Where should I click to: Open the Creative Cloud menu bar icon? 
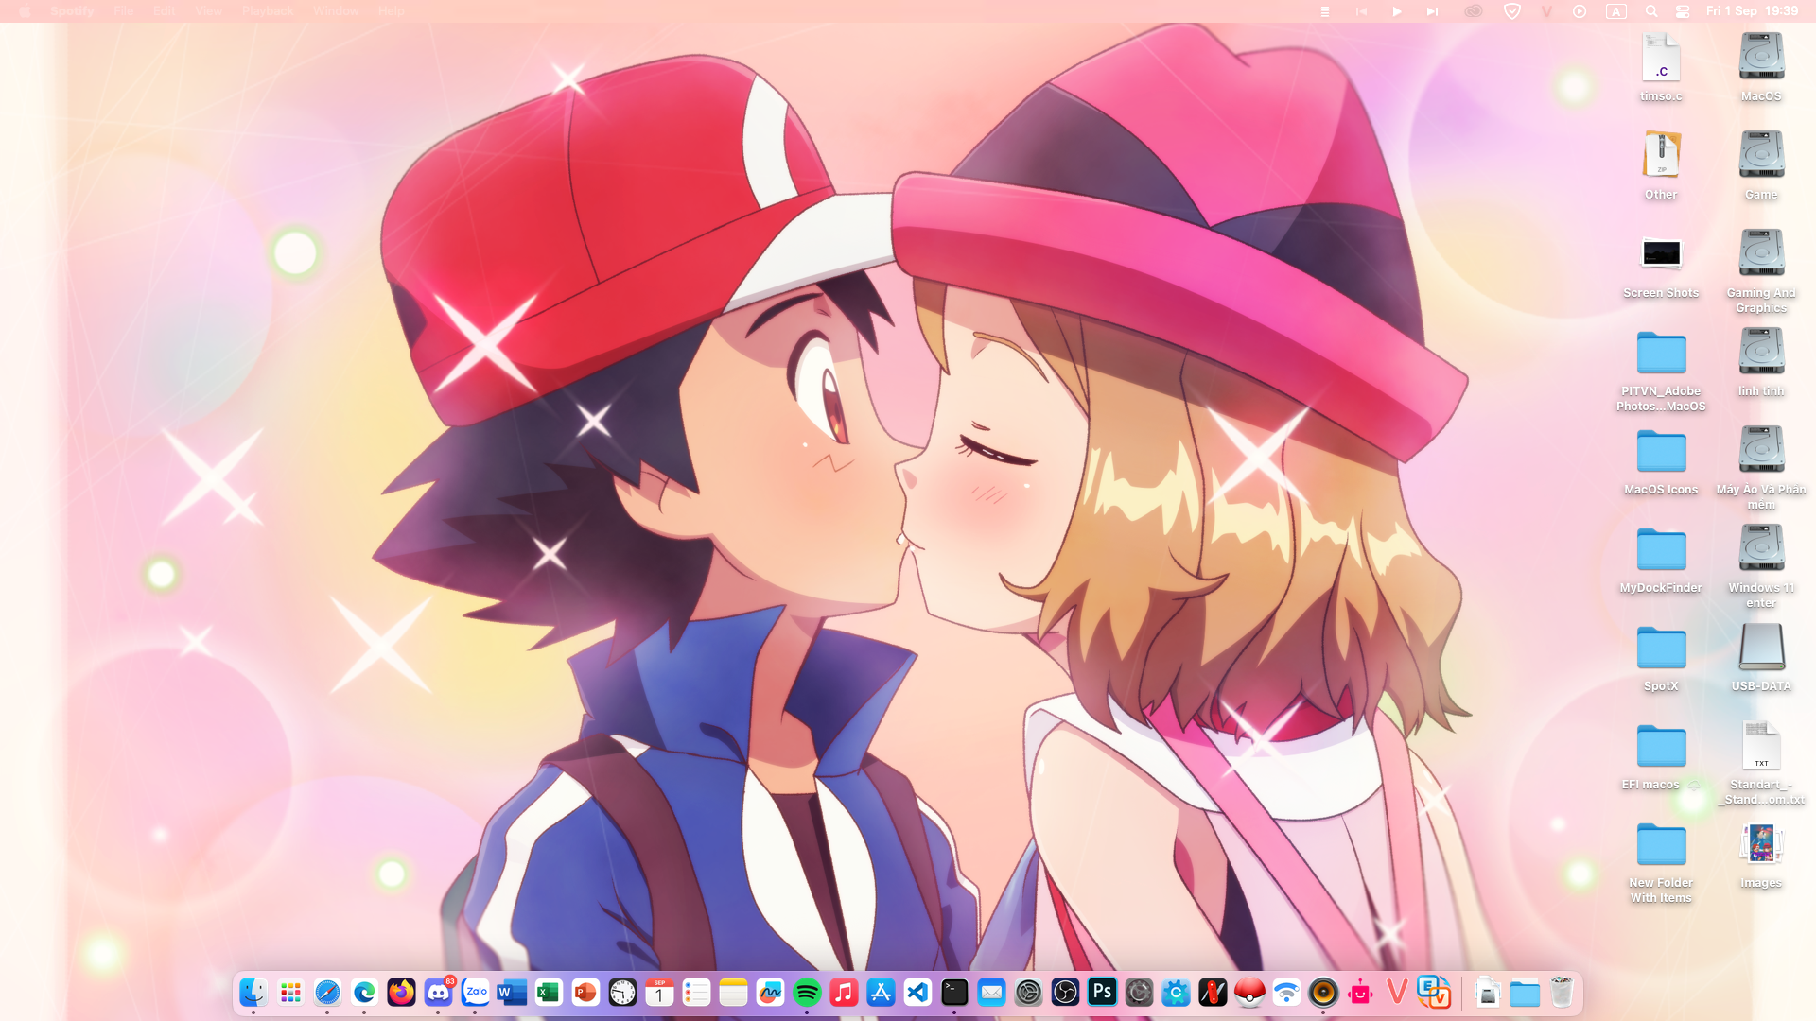[1473, 11]
